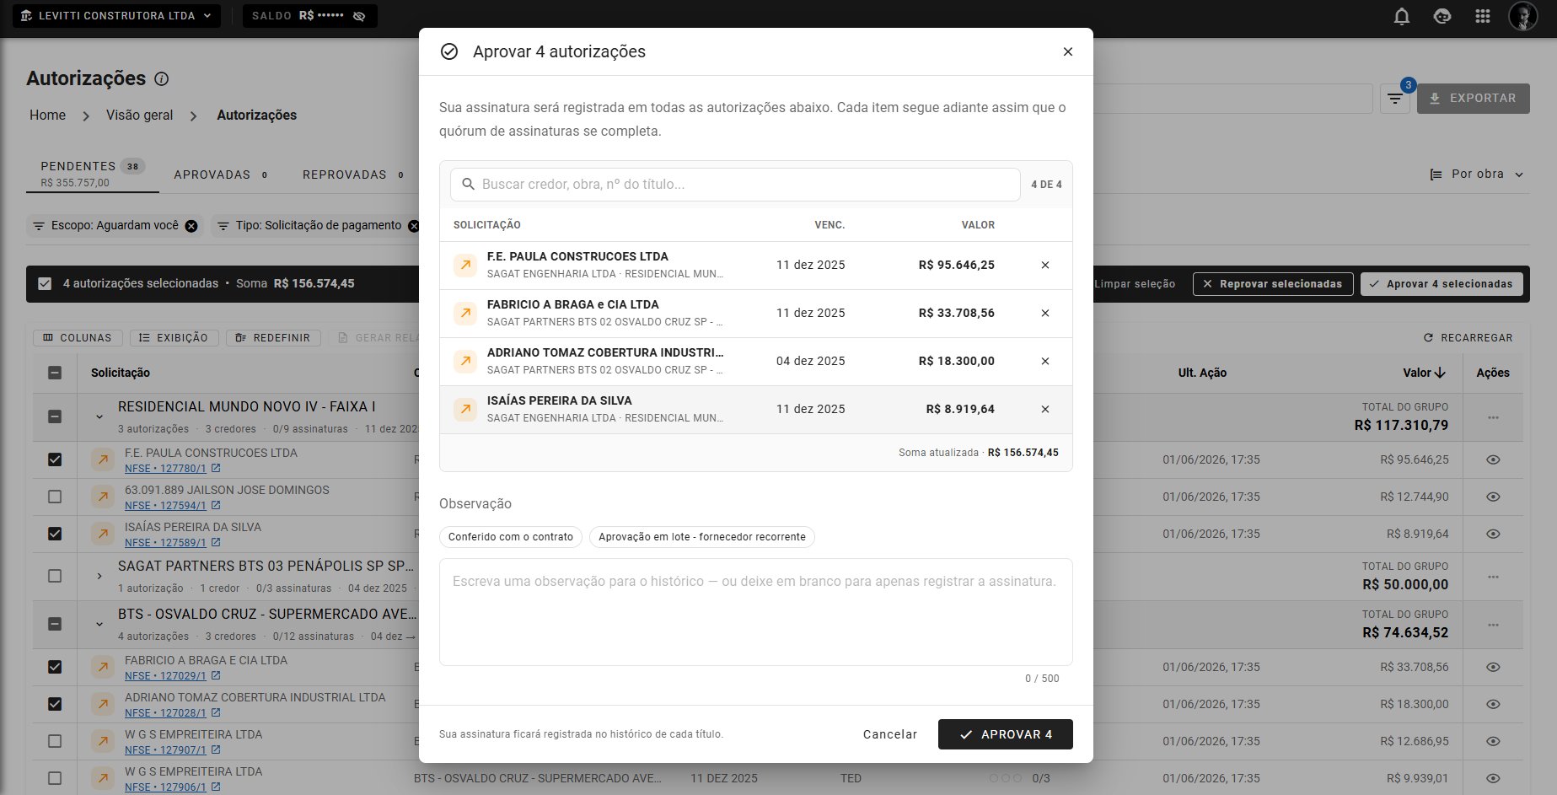Image resolution: width=1557 pixels, height=795 pixels.
Task: Collapse the BTS - OSVALDO CRUZ group
Action: [99, 624]
